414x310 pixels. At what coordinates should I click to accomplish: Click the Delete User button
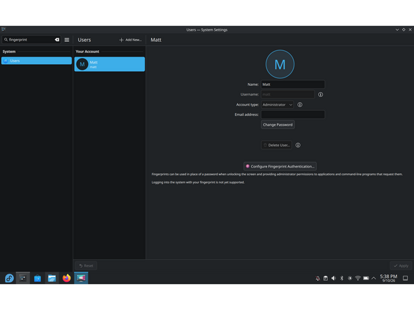pyautogui.click(x=276, y=145)
